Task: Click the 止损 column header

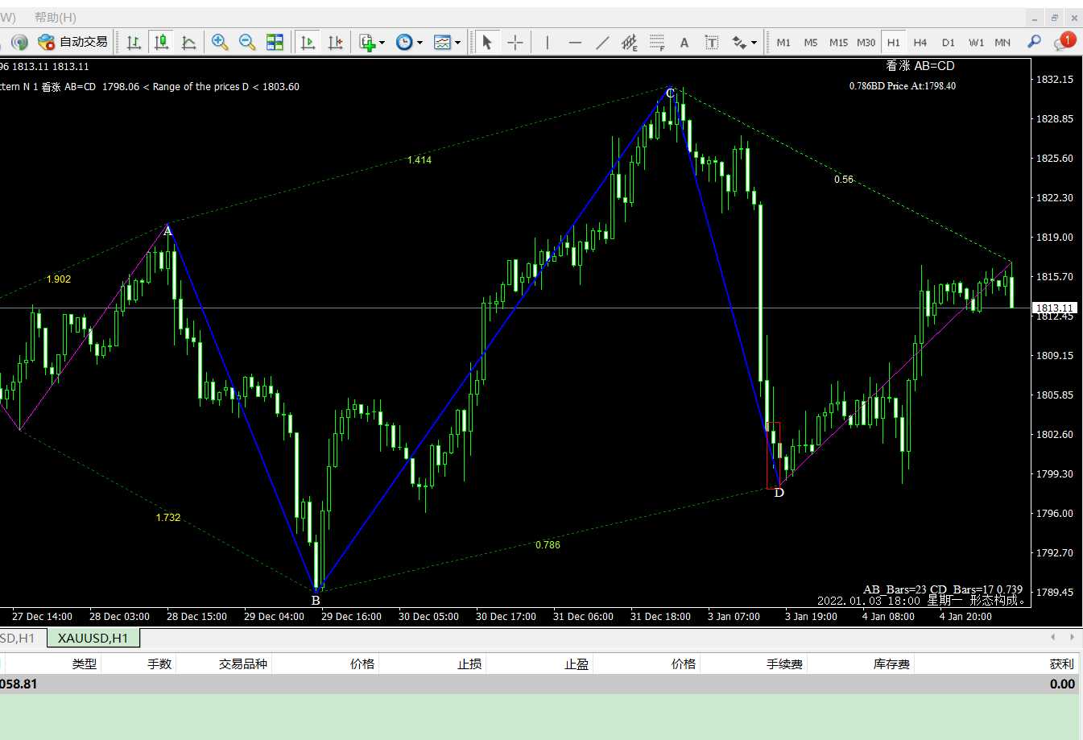Action: [469, 664]
